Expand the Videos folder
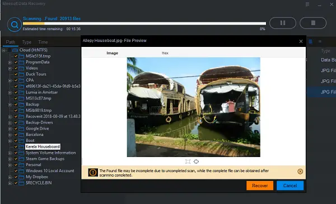 pos(10,68)
